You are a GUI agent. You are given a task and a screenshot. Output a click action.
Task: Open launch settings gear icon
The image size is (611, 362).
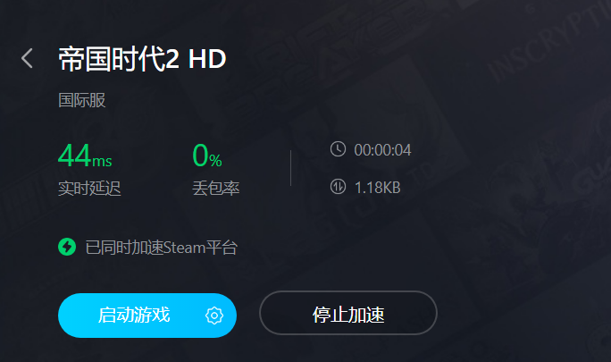[x=214, y=316]
